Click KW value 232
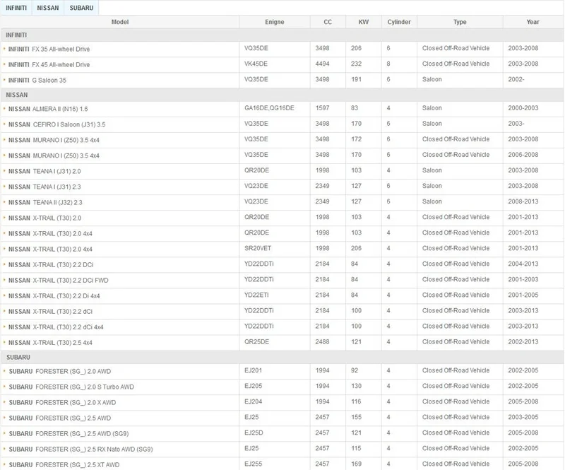Viewport: 565px width, 470px height. pyautogui.click(x=356, y=64)
